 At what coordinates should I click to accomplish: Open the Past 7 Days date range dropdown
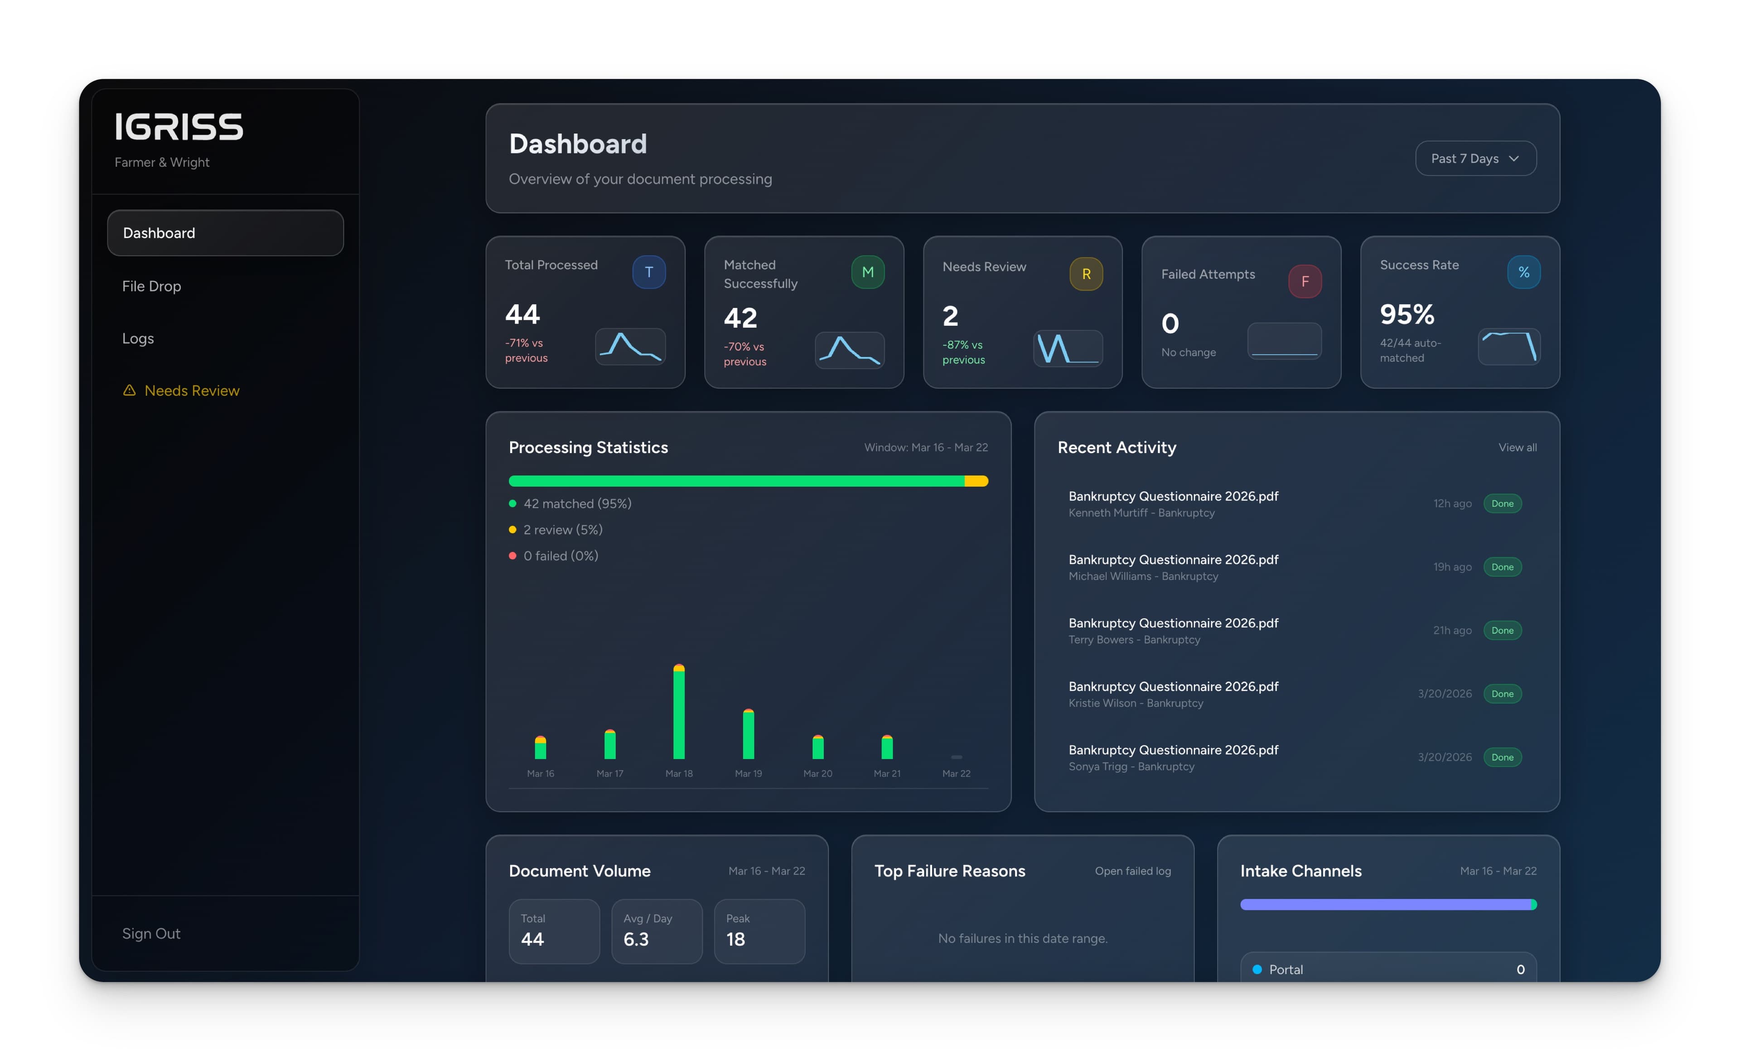(1475, 158)
